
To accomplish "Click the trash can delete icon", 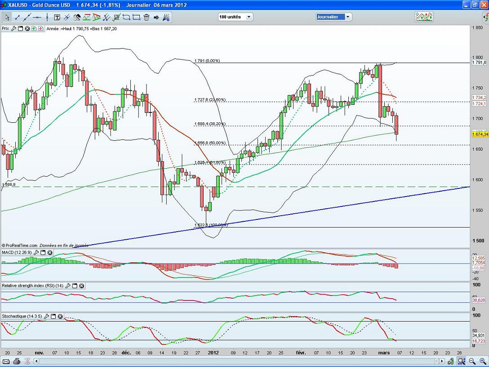I will (x=146, y=18).
